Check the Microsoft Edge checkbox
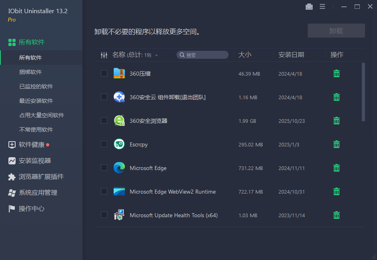Viewport: 377px width, 260px height. (104, 168)
